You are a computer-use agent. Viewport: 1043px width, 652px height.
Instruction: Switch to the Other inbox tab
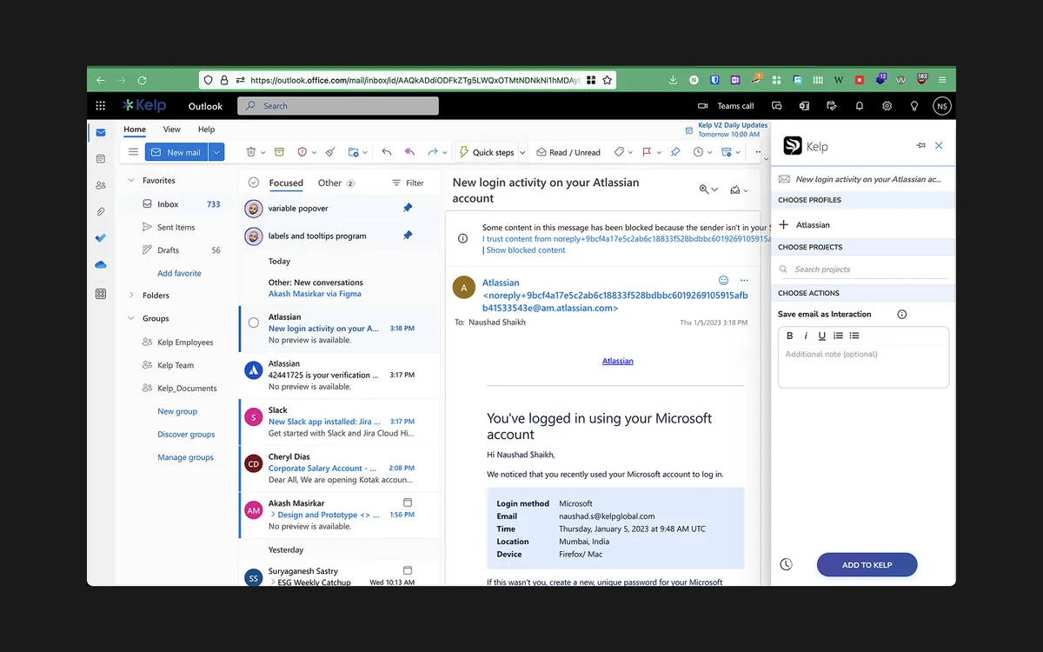pyautogui.click(x=329, y=183)
